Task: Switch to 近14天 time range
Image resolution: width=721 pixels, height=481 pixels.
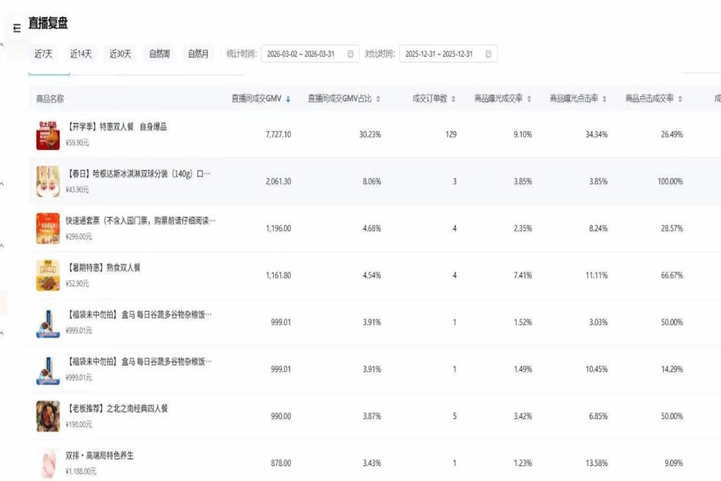Action: (x=81, y=54)
